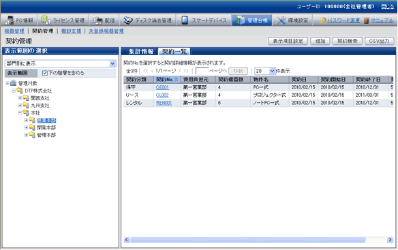Go to 機器管理 submenu link
398x250 pixels.
(14, 31)
